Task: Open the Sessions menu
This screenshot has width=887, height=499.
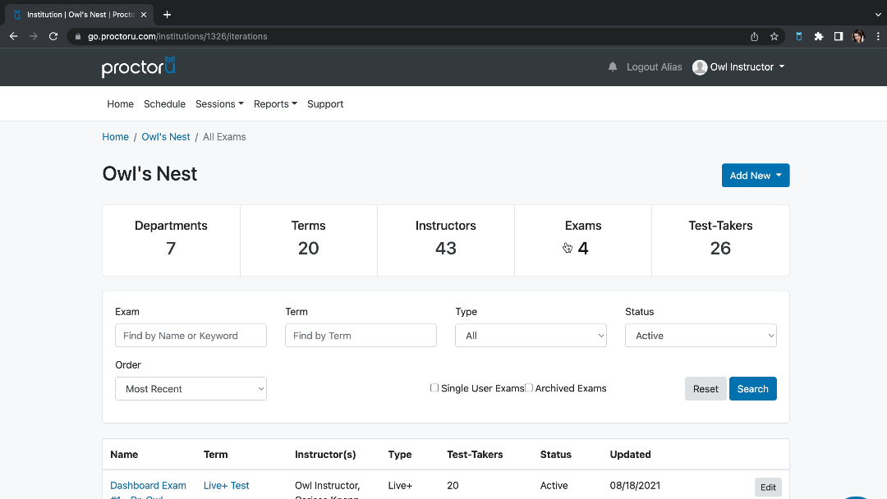Action: 218,103
